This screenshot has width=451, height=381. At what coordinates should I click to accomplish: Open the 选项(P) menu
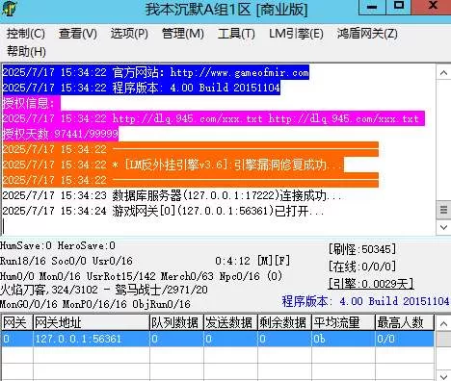(x=129, y=34)
